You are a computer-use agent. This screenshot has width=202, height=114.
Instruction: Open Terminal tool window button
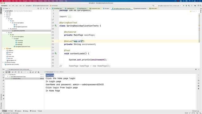[33, 111]
